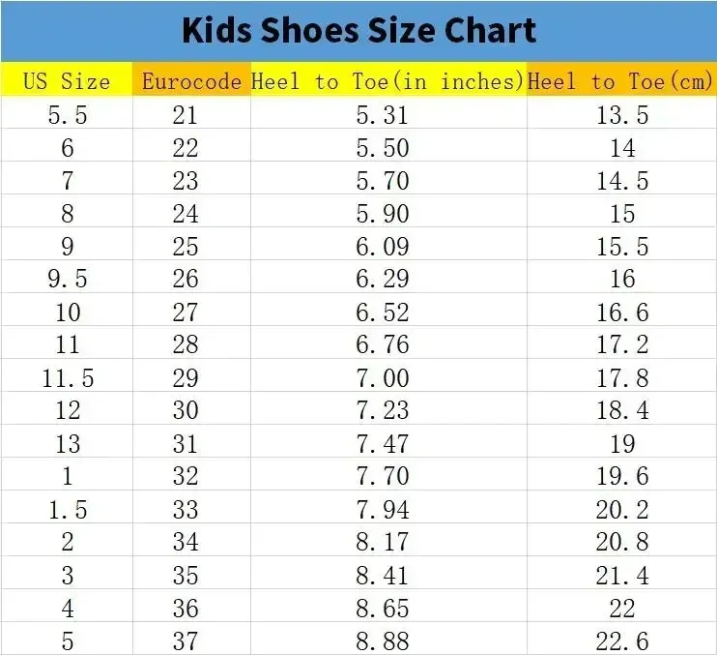This screenshot has width=717, height=655.
Task: Click Eurocode 21 cell
Action: (x=185, y=115)
